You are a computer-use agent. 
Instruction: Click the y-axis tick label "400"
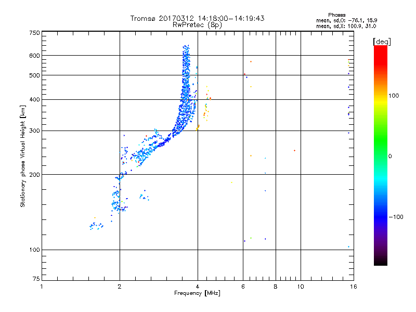coord(34,100)
